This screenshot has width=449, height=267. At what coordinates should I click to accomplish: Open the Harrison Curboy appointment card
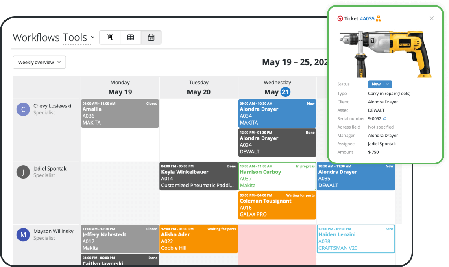(277, 175)
